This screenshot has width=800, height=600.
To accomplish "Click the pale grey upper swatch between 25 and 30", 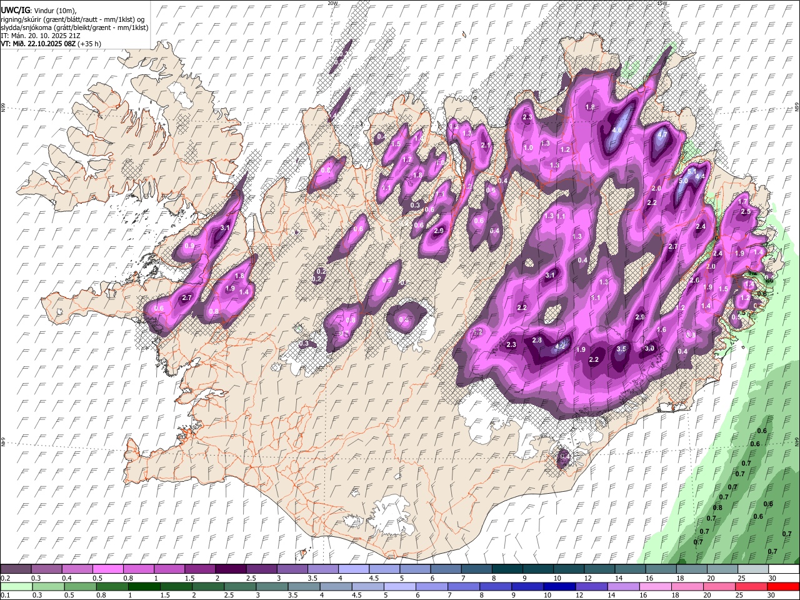I will point(752,569).
